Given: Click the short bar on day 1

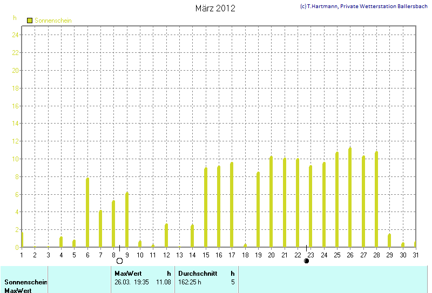Looking at the screenshot, I should coord(22,240).
